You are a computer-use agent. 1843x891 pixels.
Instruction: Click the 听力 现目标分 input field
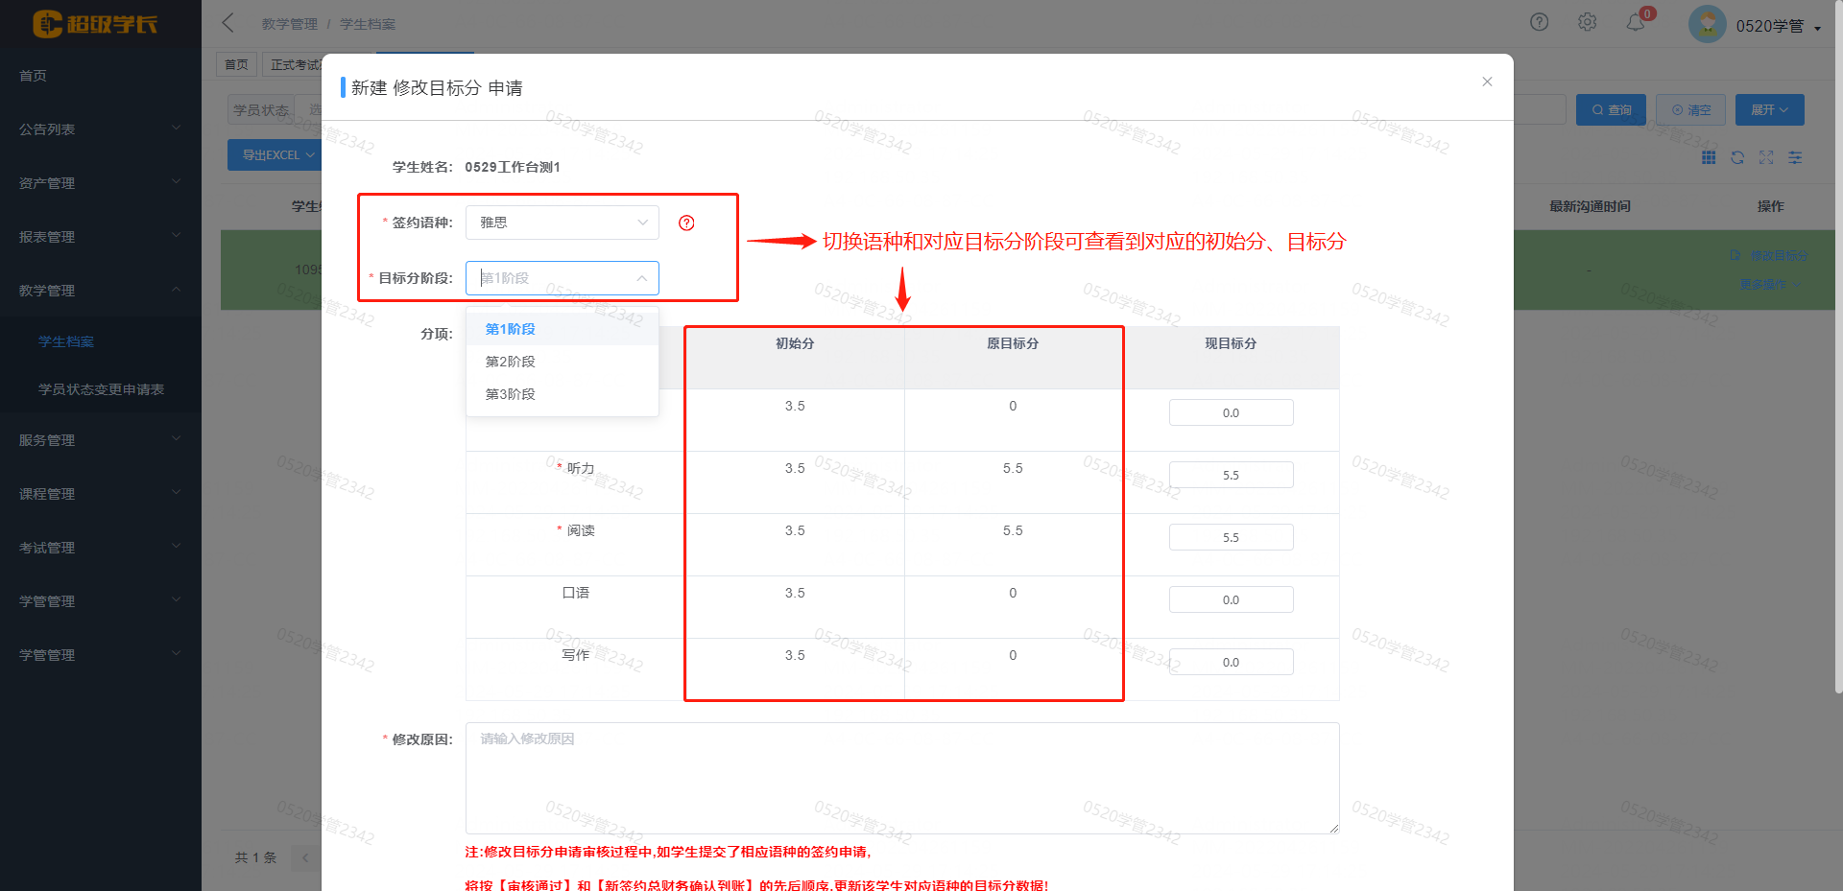point(1231,476)
